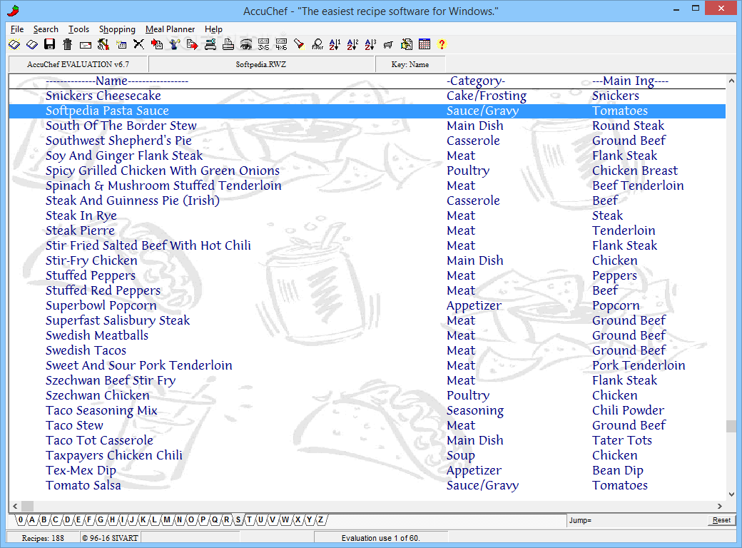Click the Seasoning category cell
The height and width of the screenshot is (548, 742).
click(x=475, y=411)
